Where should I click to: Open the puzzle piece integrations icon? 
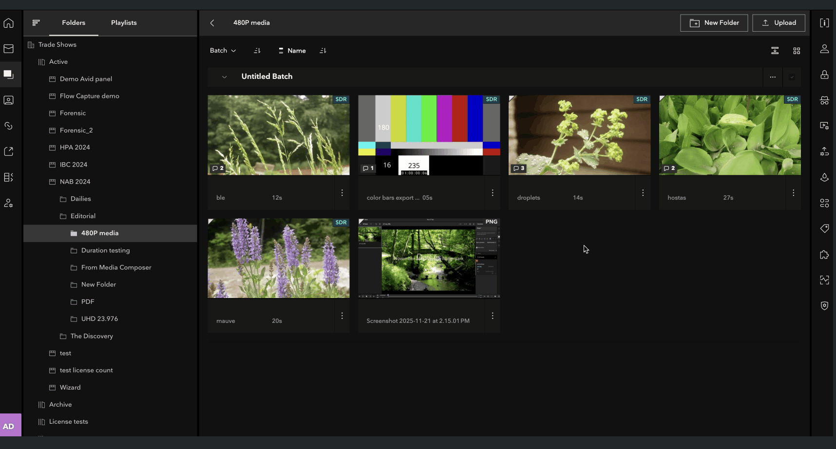pos(824,255)
